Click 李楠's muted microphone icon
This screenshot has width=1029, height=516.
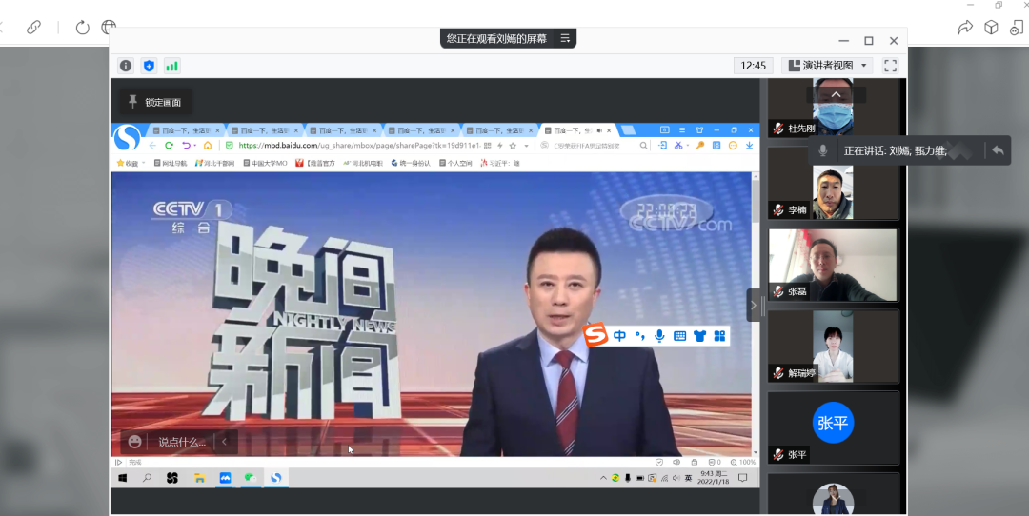coord(778,209)
